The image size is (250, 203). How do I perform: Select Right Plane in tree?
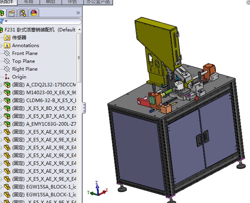pos(25,69)
